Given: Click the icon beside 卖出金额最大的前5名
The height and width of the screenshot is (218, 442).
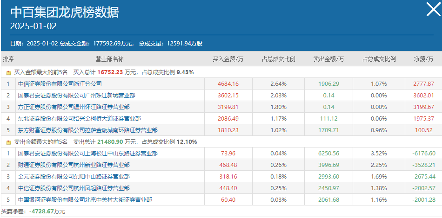Looking at the screenshot, I should click(x=8, y=142).
